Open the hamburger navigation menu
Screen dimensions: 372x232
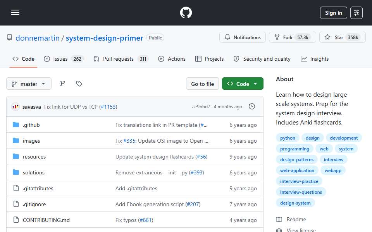pyautogui.click(x=15, y=12)
